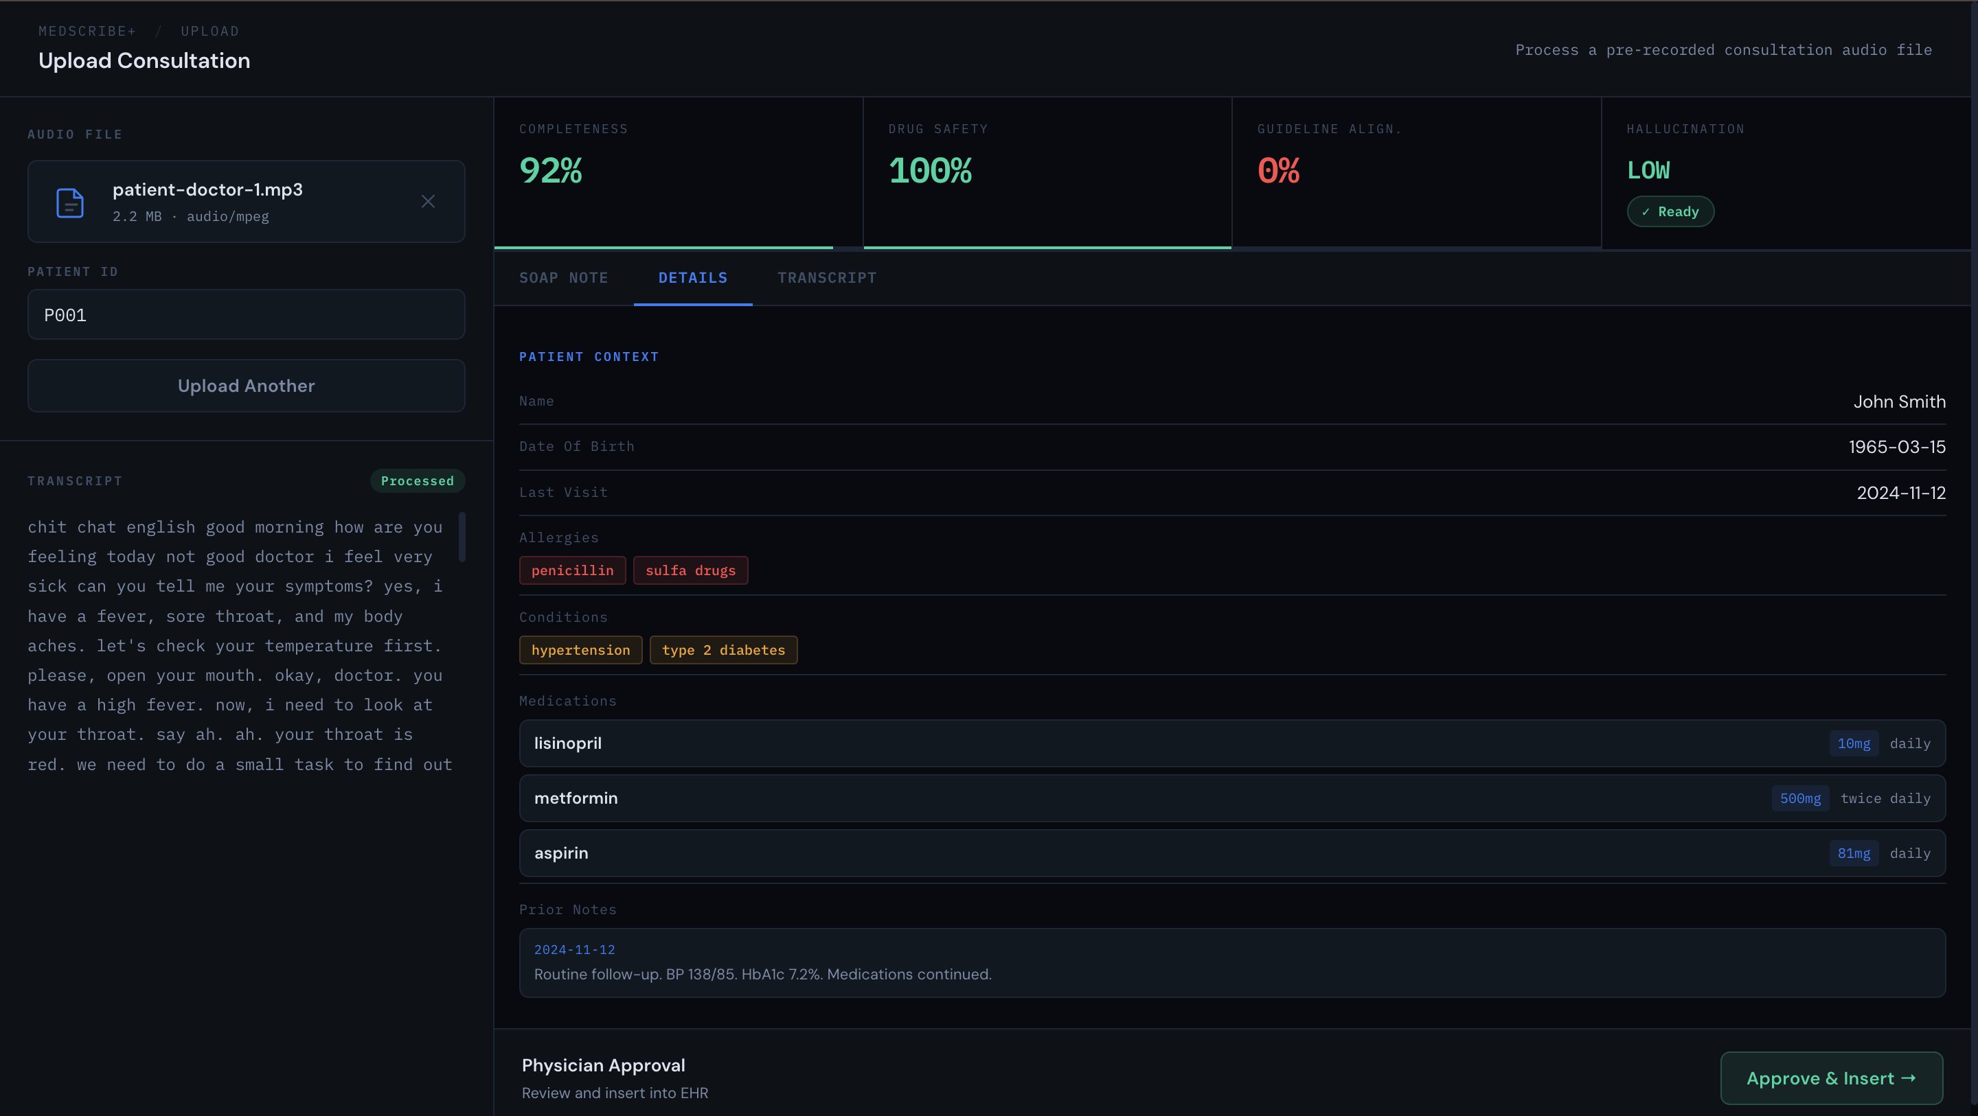
Task: Click the Approve & Insert button
Action: pyautogui.click(x=1830, y=1078)
